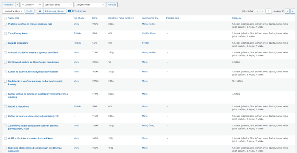Select the Žampiónový krém row checkbox
The image size is (297, 153).
5,33
